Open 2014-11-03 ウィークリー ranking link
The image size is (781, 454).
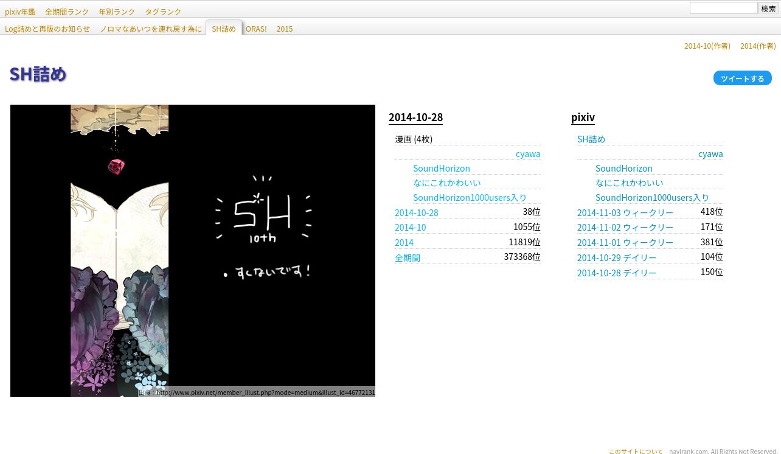(625, 212)
